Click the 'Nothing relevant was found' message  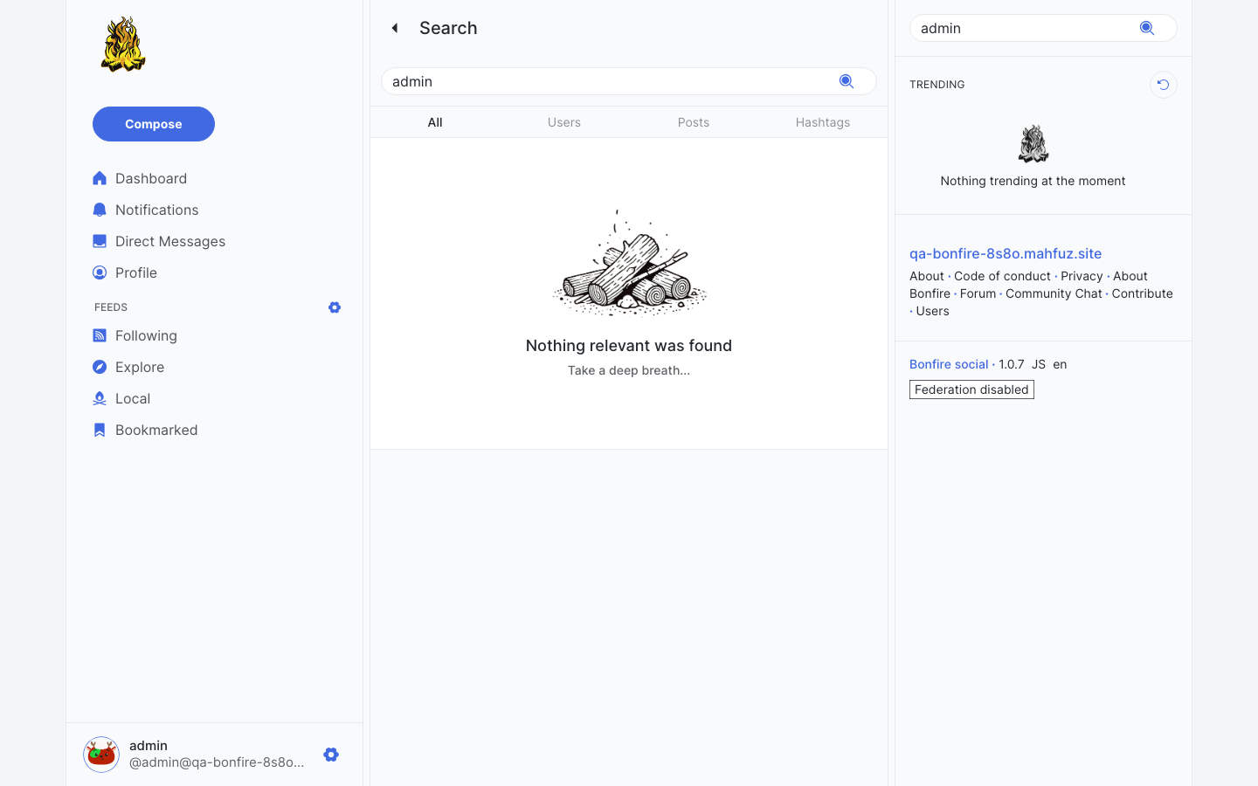[x=629, y=346]
